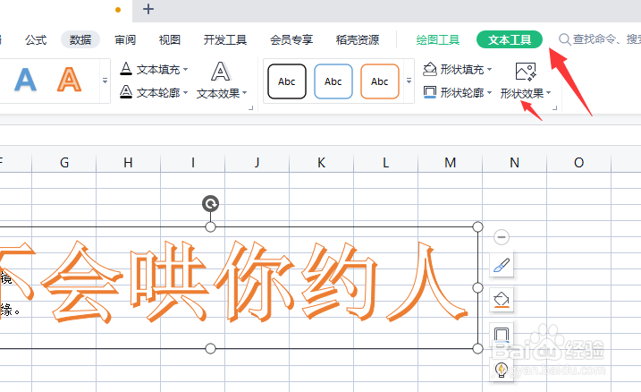Image resolution: width=641 pixels, height=392 pixels.
Task: Open the 会员专享 tab
Action: pos(291,40)
